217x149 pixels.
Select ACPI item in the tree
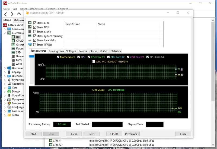coord(19,64)
